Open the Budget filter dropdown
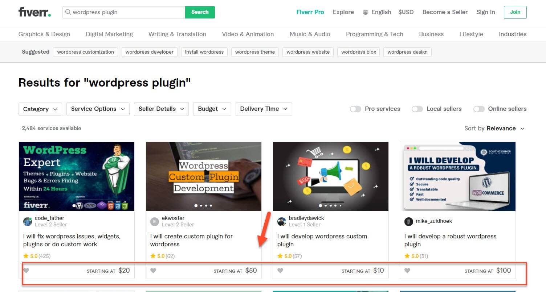Image resolution: width=546 pixels, height=292 pixels. pyautogui.click(x=212, y=109)
